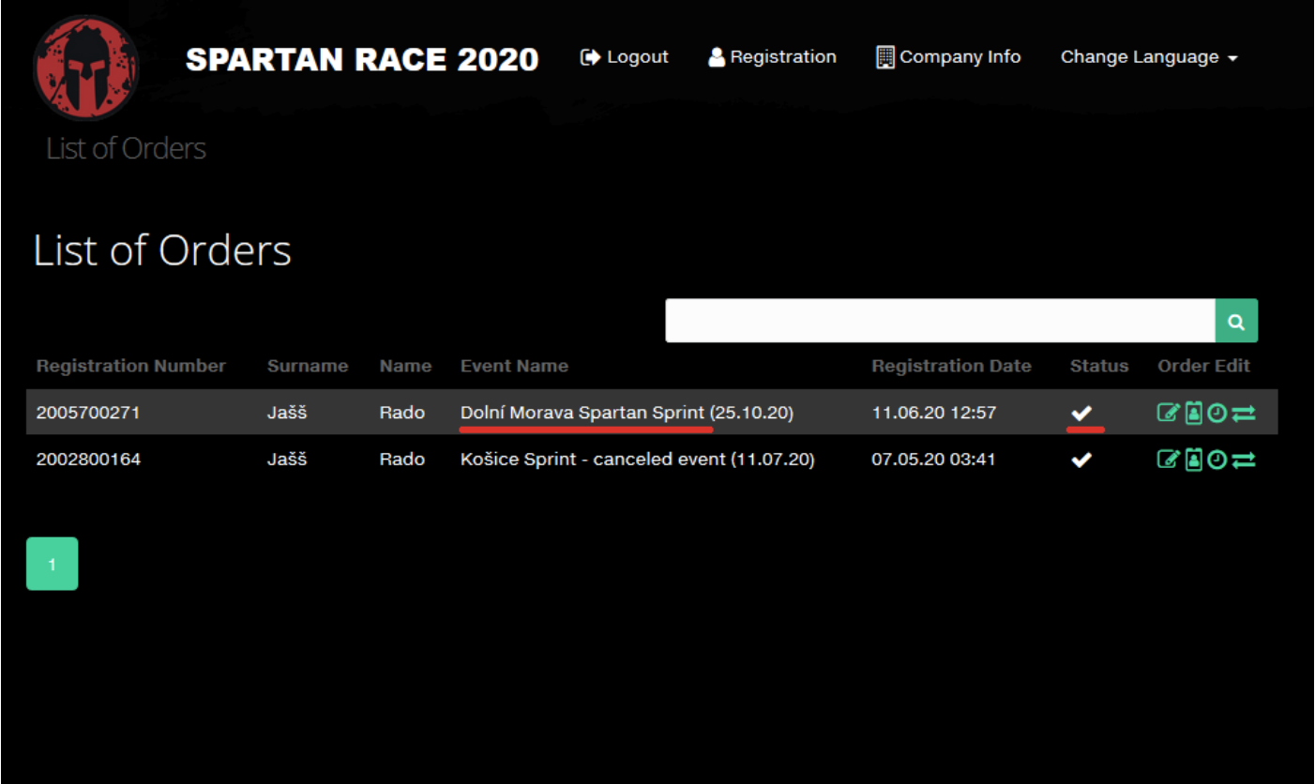Click edit icon for Dolní Morava order

pyautogui.click(x=1168, y=413)
